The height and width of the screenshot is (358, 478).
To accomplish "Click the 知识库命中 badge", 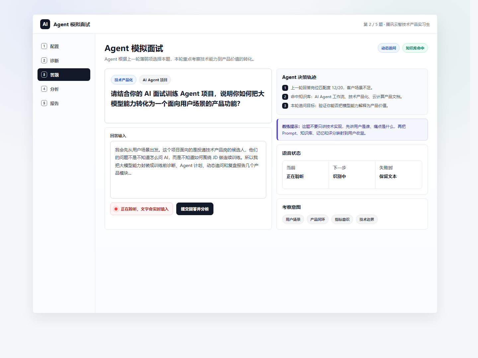I will (415, 48).
